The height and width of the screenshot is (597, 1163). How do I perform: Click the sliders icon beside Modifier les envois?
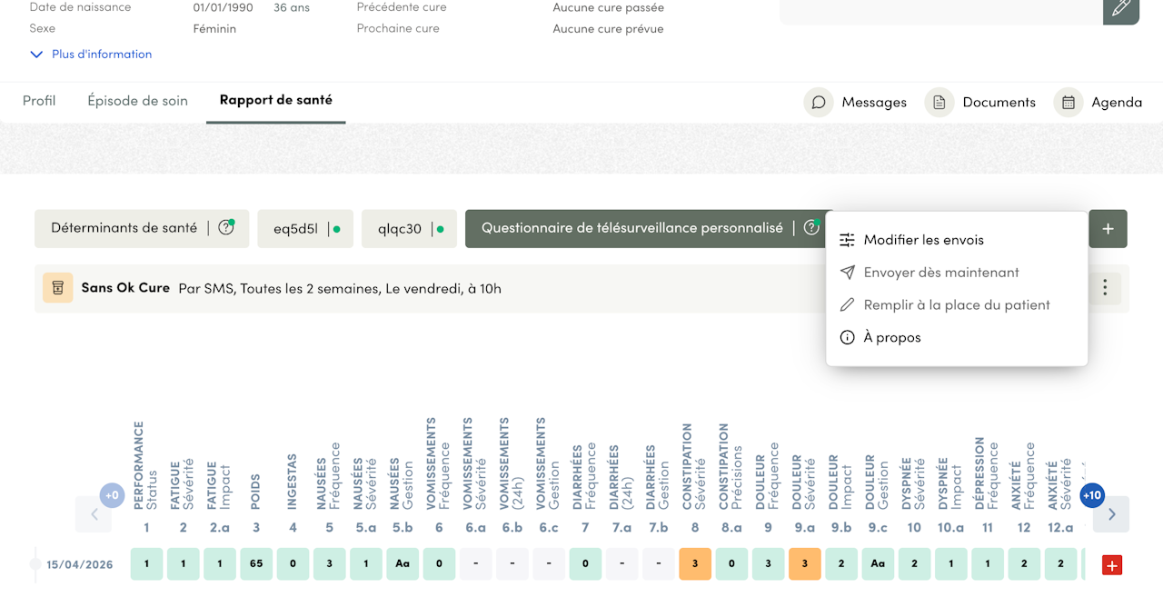point(848,240)
